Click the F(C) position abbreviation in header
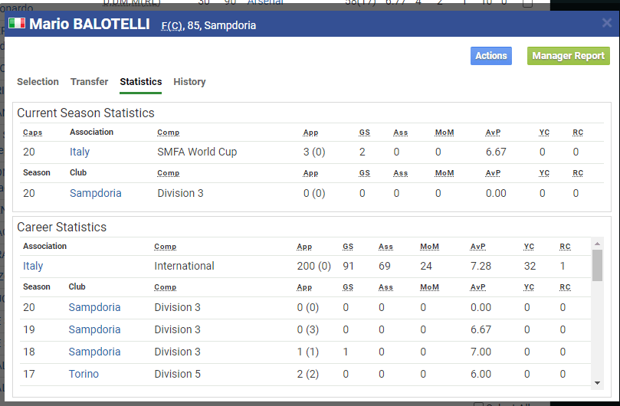The height and width of the screenshot is (406, 620). 172,26
